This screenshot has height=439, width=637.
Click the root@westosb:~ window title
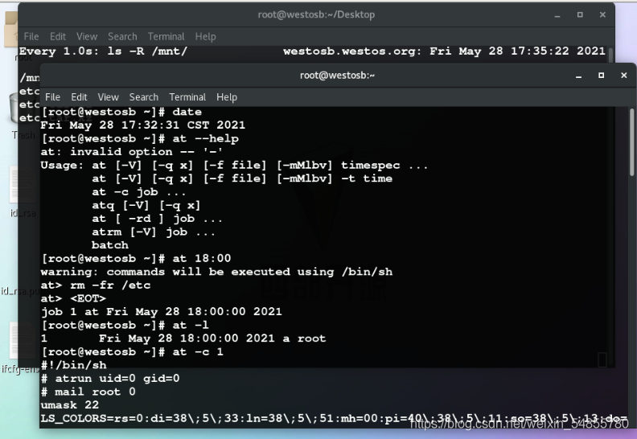pyautogui.click(x=337, y=75)
